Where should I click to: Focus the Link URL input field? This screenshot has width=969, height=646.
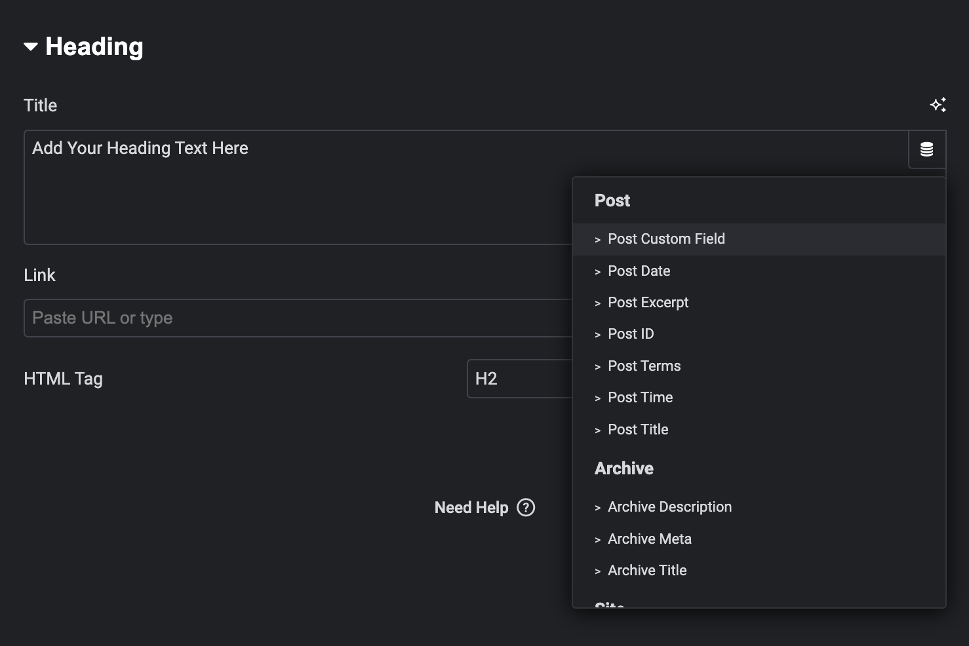click(x=295, y=318)
